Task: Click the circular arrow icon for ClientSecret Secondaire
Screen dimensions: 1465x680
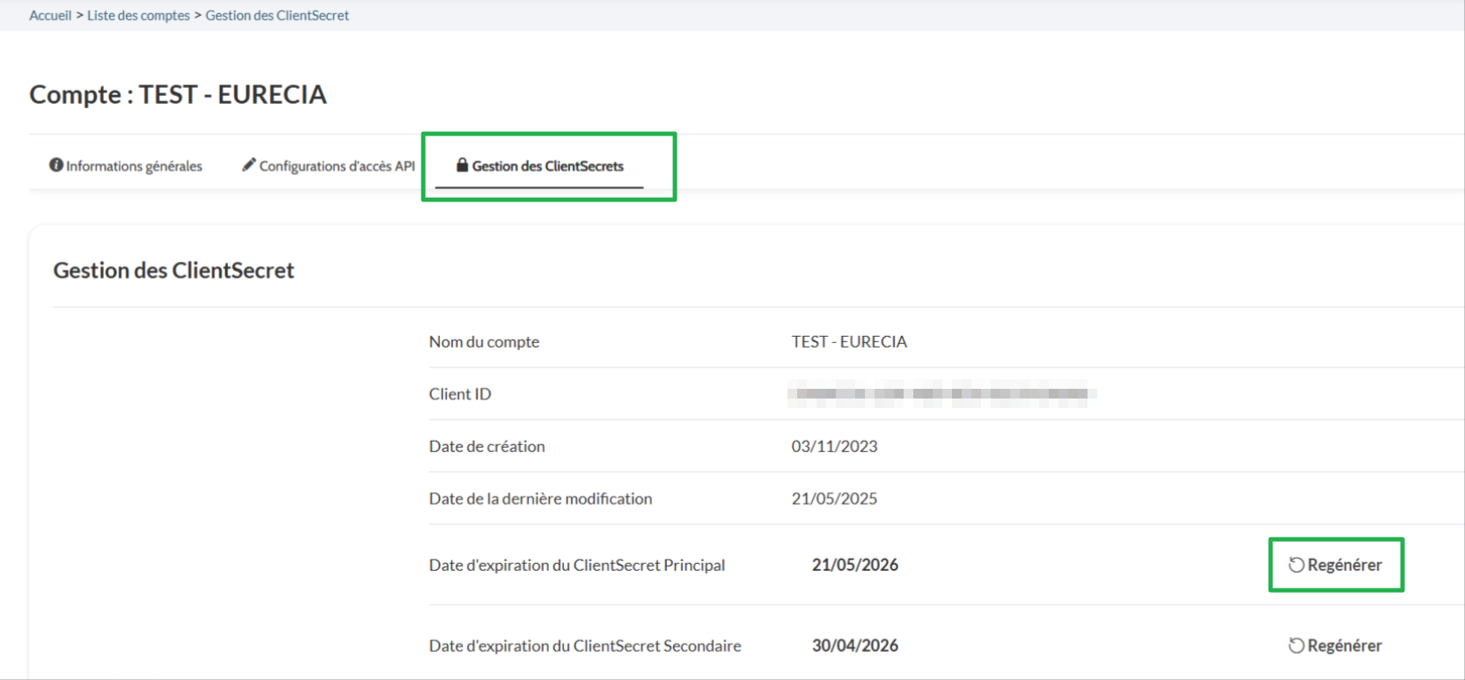Action: click(x=1296, y=646)
